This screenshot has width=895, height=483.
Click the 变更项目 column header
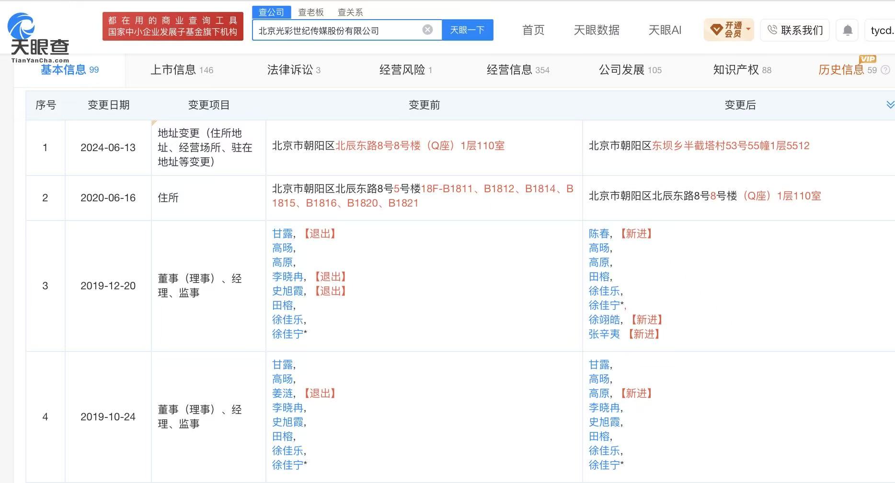pyautogui.click(x=209, y=105)
